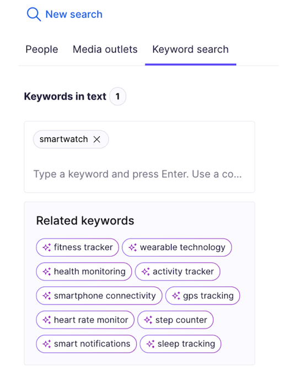Click the keyword count badge showing 1
284x376 pixels.
tap(117, 97)
